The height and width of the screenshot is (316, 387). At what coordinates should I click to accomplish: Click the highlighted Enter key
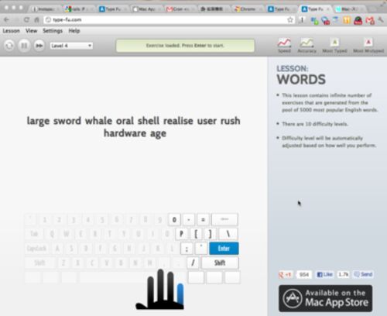[224, 249]
